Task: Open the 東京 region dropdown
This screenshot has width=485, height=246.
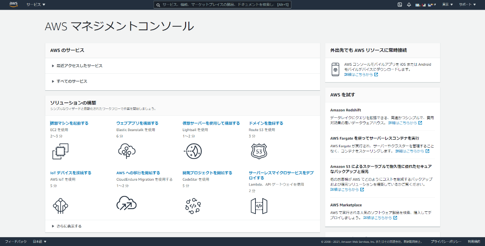Action: coord(447,4)
